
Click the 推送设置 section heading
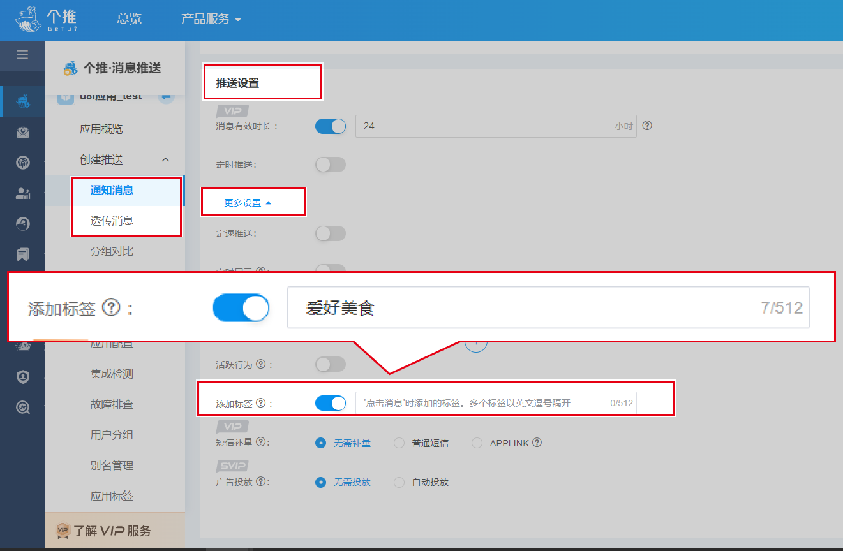(237, 84)
